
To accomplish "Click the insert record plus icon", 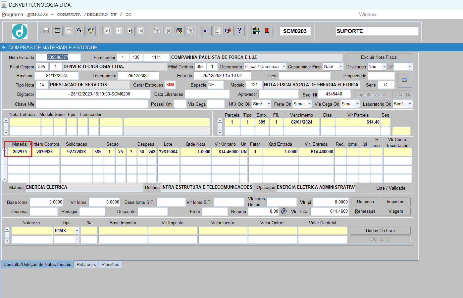I will point(157,31).
